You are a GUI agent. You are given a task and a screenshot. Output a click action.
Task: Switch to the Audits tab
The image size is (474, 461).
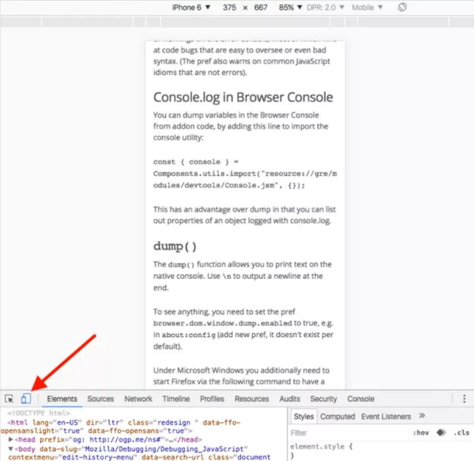[x=290, y=398]
